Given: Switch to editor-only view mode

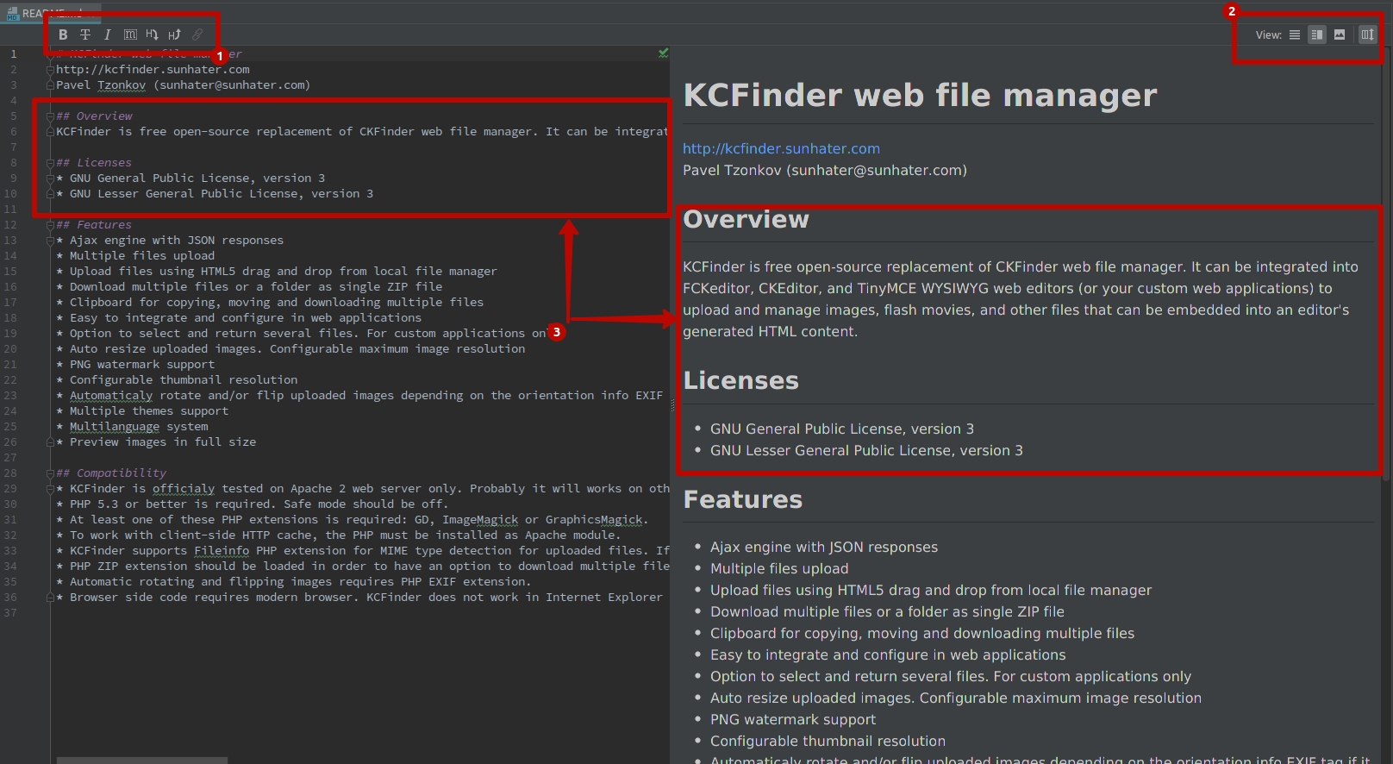Looking at the screenshot, I should click(x=1295, y=34).
